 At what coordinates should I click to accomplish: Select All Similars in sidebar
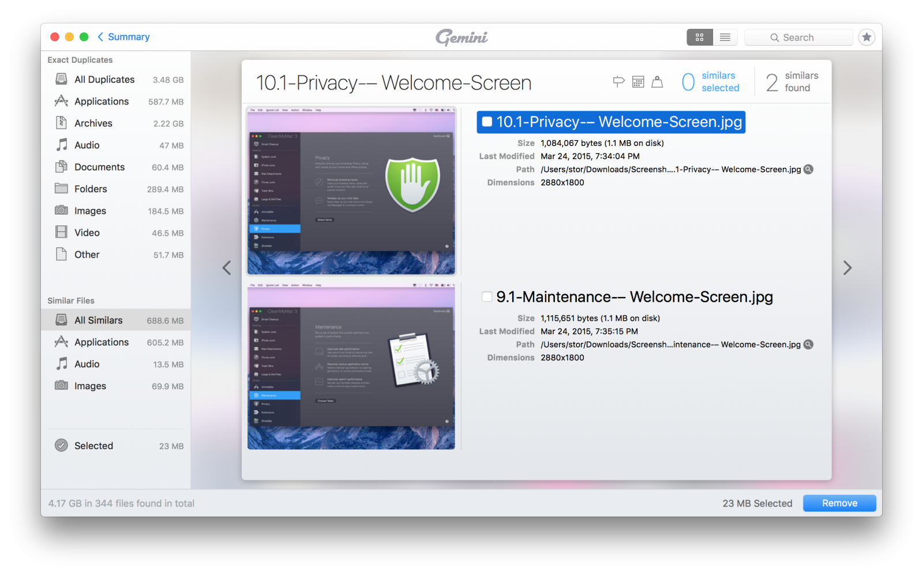pyautogui.click(x=116, y=320)
